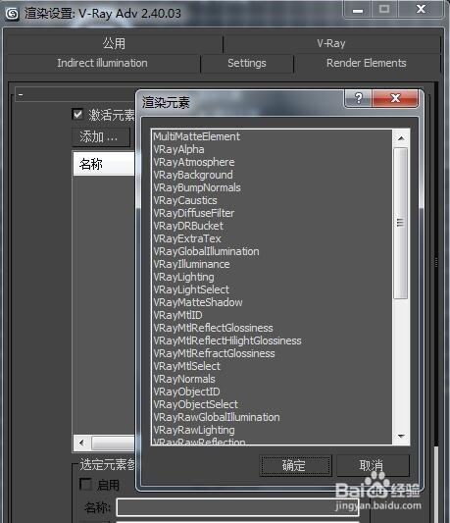This screenshot has width=450, height=523.
Task: Click the vertical scrollbar thumb in elements list
Action: click(401, 223)
